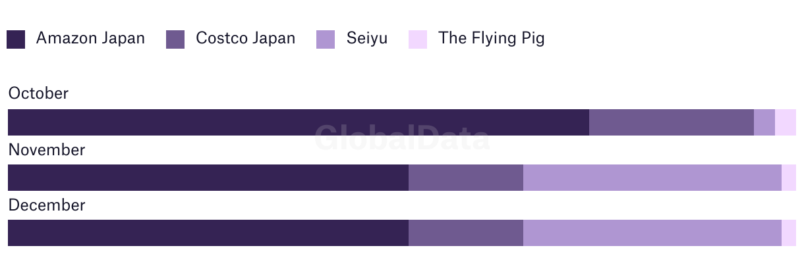This screenshot has height=275, width=804.
Task: Click December's Costco Japan bar segment
Action: tap(466, 233)
